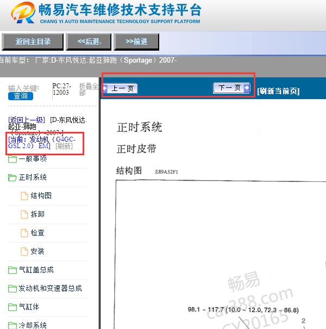Screen dimensions: 326x329
Task: Open the 安装 document in tree
Action: click(x=37, y=251)
